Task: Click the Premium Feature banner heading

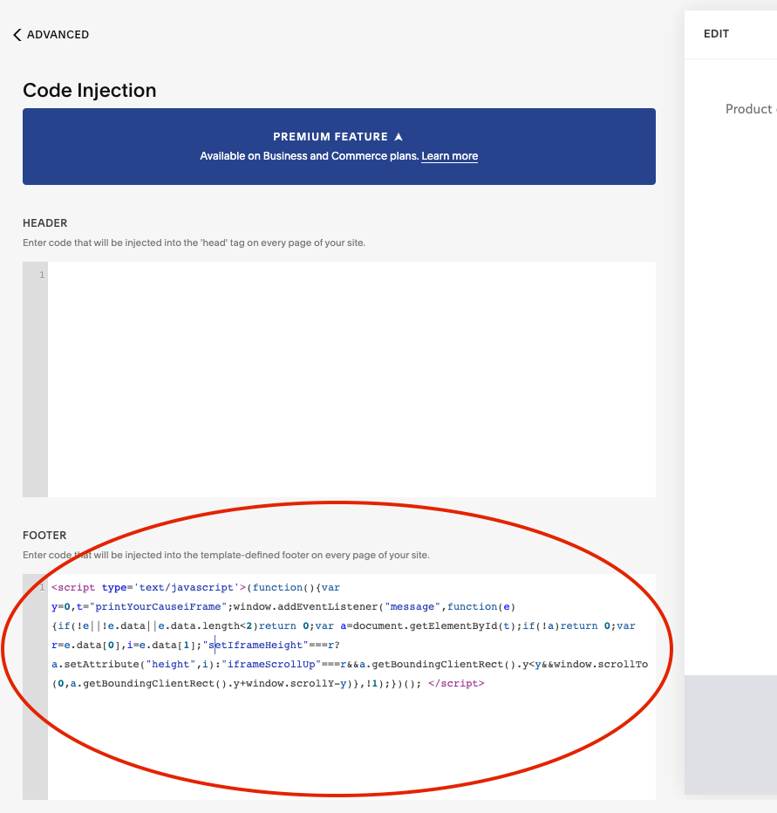Action: coord(331,137)
